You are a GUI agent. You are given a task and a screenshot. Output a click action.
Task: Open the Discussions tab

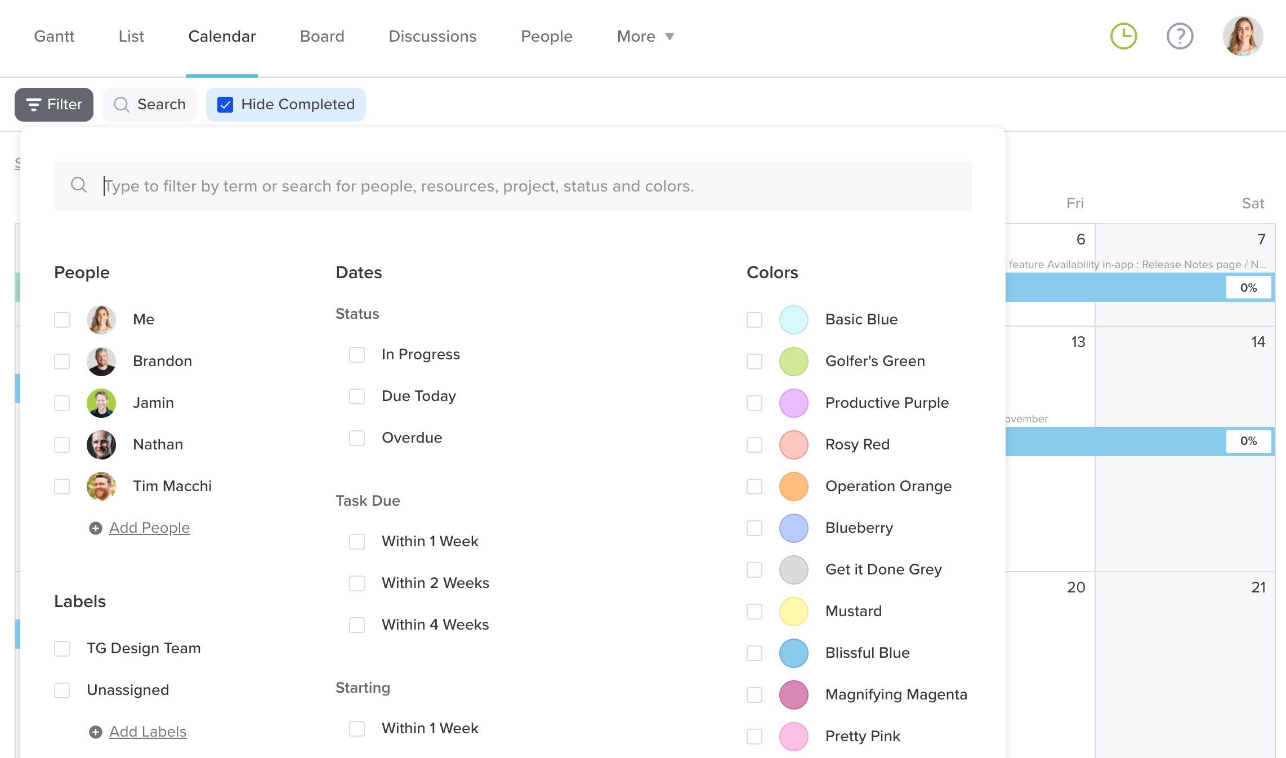tap(432, 37)
